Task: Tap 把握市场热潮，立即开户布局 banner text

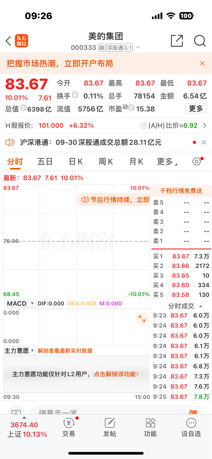Action: [60, 64]
